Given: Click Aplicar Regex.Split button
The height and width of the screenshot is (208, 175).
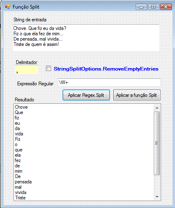Looking at the screenshot, I should pos(86,95).
